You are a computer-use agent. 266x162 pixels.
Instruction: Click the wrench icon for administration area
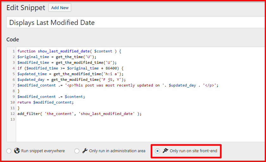tap(85, 151)
